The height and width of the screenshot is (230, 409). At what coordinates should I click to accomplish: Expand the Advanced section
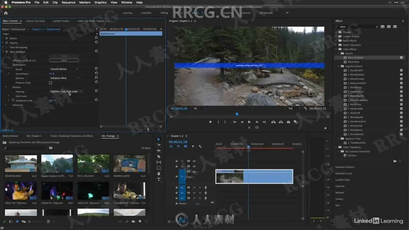(5, 105)
